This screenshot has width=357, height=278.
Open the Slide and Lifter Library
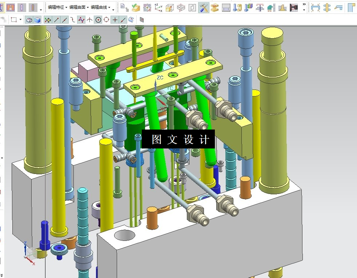271,8
